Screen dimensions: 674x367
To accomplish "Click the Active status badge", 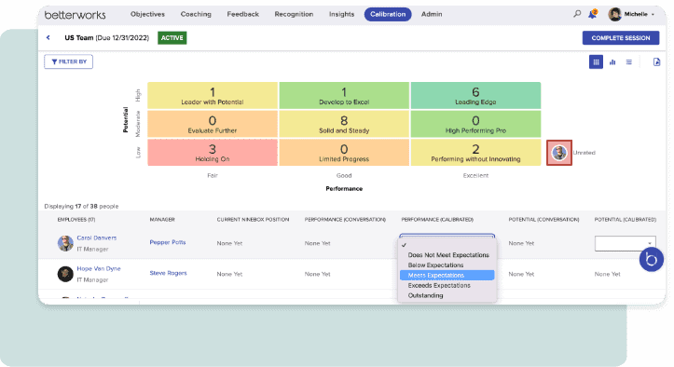I will pyautogui.click(x=172, y=38).
